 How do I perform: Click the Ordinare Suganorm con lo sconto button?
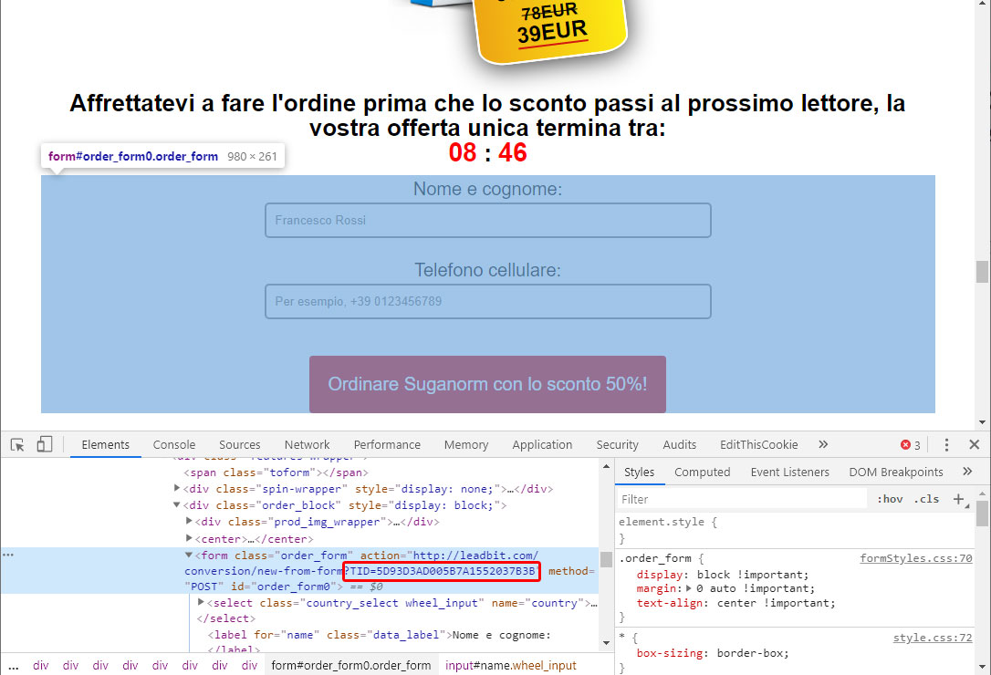(x=487, y=384)
